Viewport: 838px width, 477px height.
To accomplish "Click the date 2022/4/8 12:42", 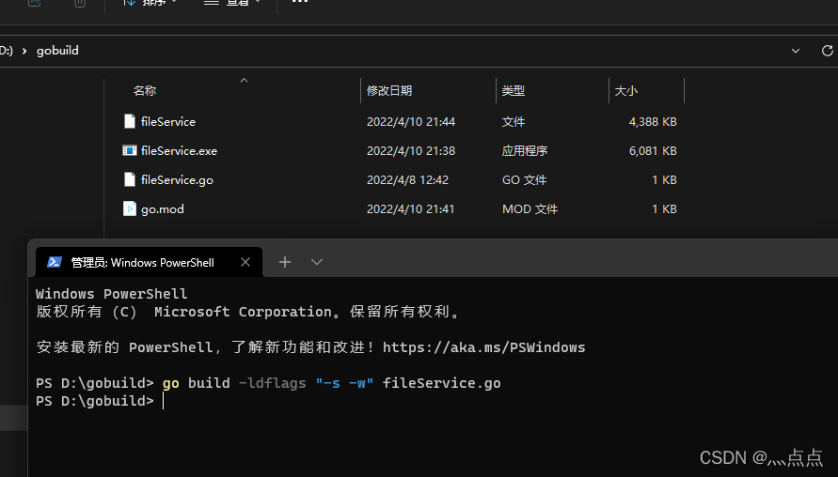I will click(x=408, y=179).
